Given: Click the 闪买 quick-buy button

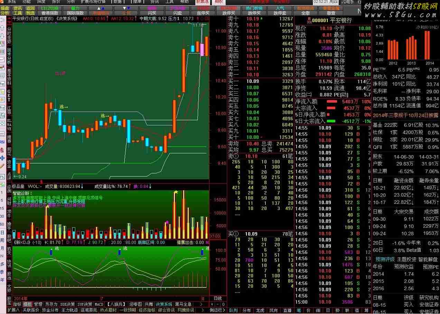Looking at the screenshot, I should (152, 13).
